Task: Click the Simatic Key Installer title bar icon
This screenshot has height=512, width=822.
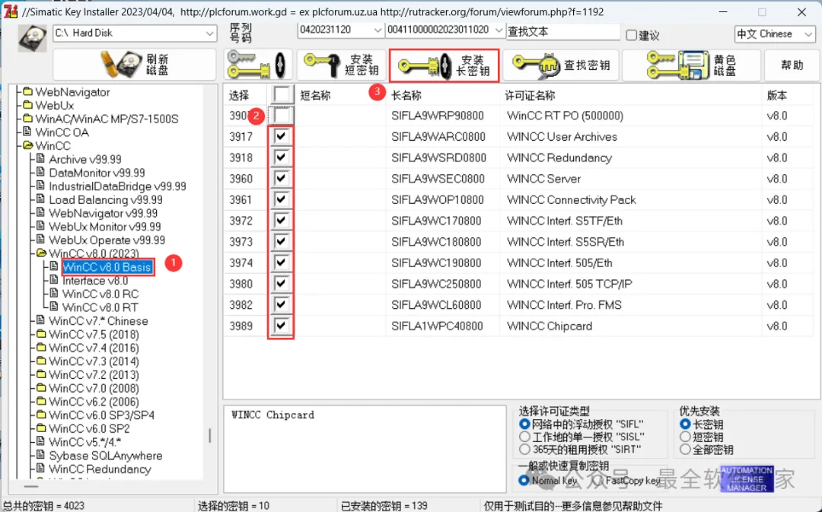Action: [x=11, y=11]
